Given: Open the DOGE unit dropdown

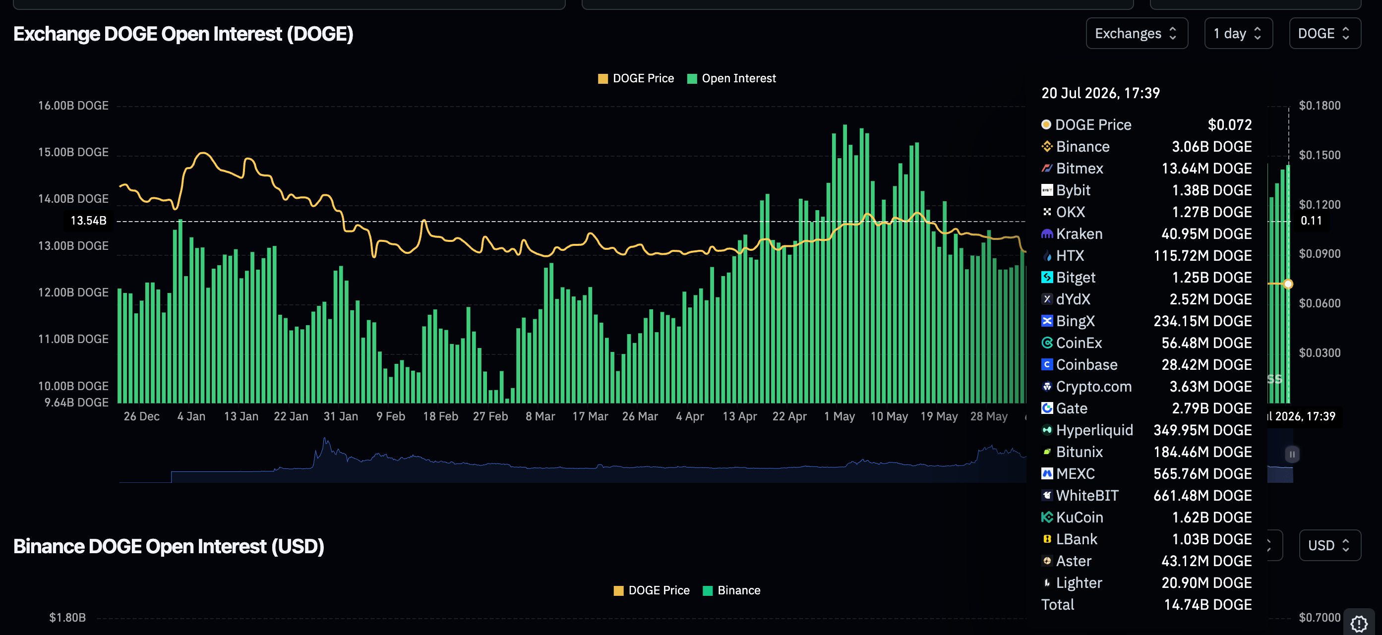Looking at the screenshot, I should coord(1324,33).
